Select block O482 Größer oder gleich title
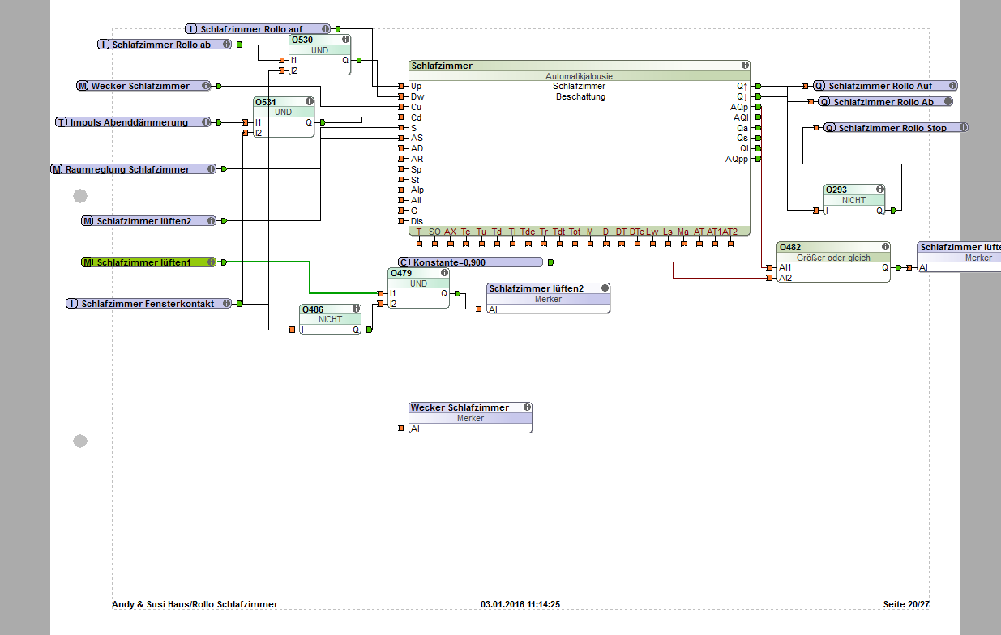Screen dimensions: 1001x635 [x=833, y=247]
